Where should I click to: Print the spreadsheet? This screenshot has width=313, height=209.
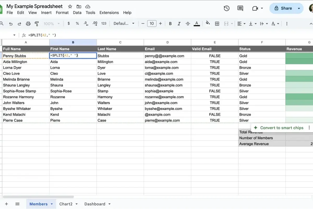click(28, 24)
